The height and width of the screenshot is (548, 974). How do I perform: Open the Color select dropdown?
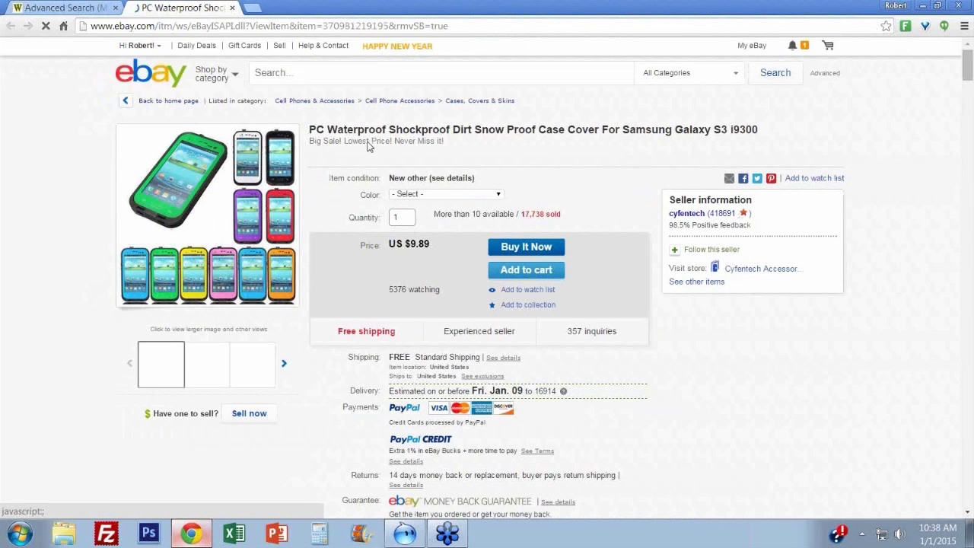pyautogui.click(x=446, y=194)
